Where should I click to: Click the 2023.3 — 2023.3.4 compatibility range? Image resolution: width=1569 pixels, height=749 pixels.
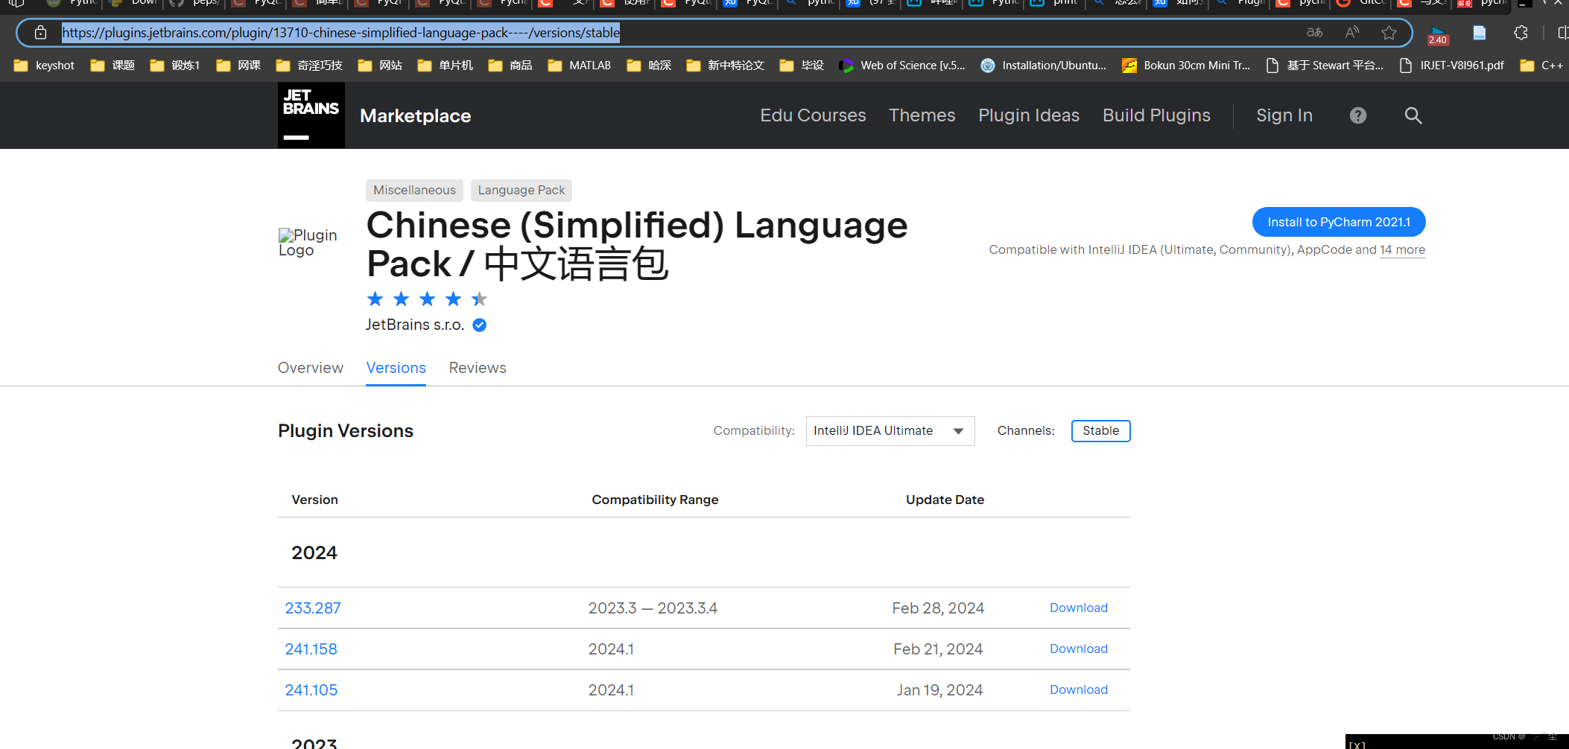click(653, 608)
